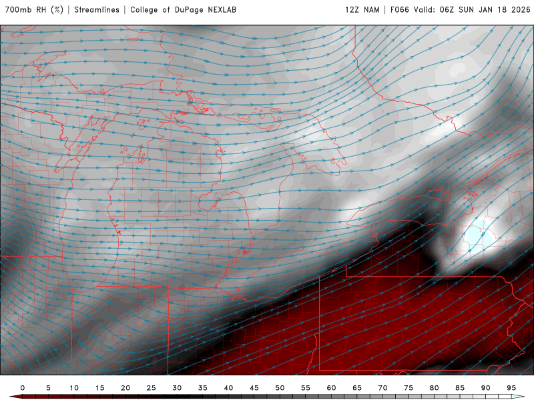Click the colorbar label '30'
534x400 pixels.
(x=177, y=388)
